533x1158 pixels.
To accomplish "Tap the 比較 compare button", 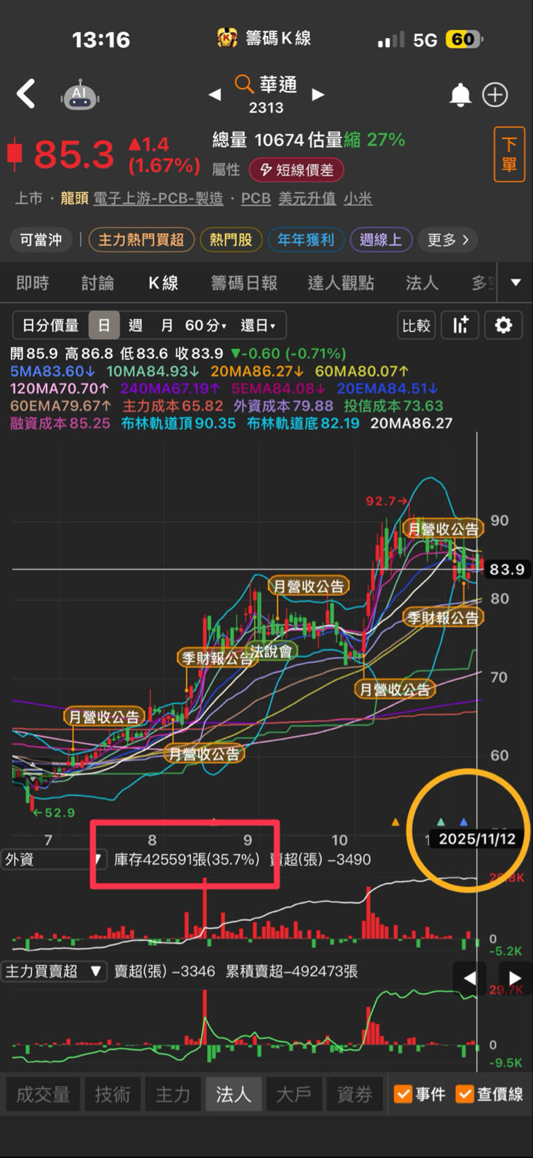I will click(416, 325).
